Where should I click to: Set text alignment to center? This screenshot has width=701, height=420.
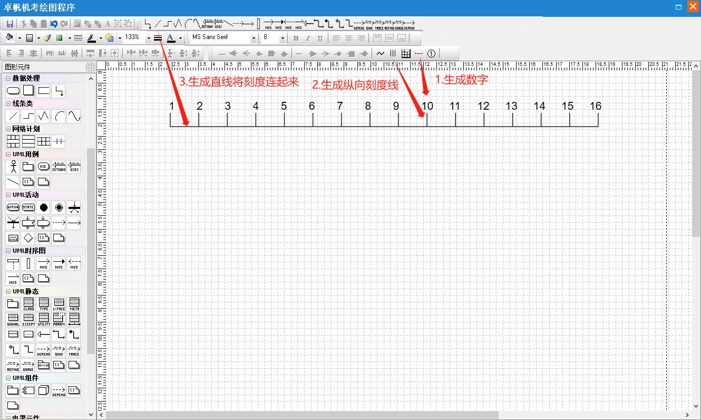349,38
